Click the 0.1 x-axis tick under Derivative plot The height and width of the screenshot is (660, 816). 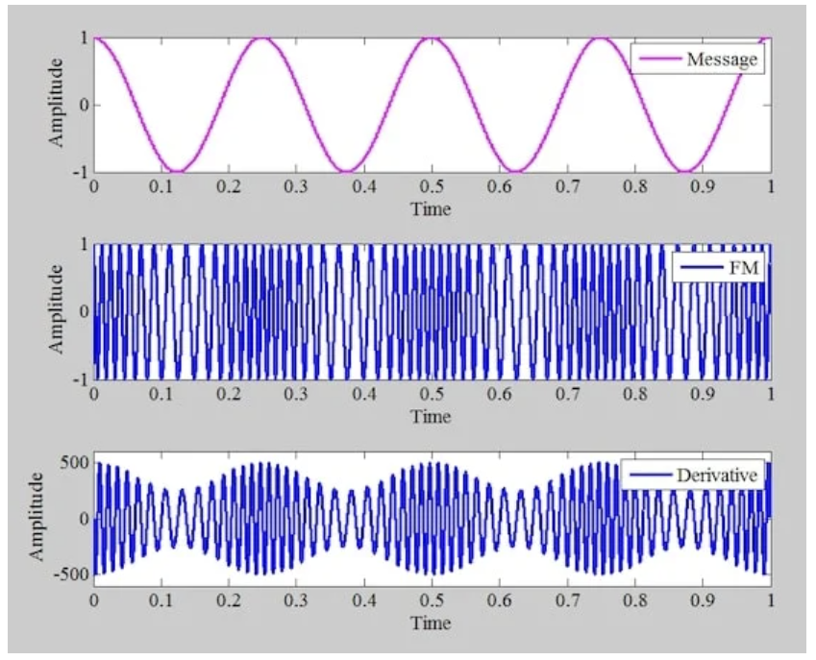161,600
